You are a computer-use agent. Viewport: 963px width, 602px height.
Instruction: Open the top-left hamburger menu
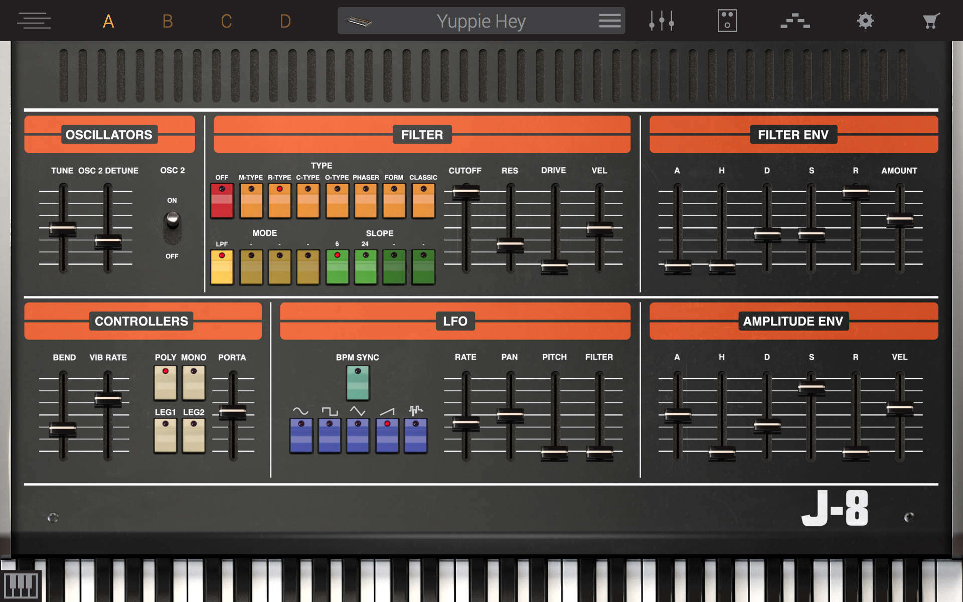pos(34,21)
